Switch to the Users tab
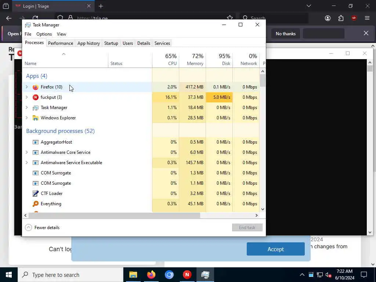376x282 pixels. (127, 43)
